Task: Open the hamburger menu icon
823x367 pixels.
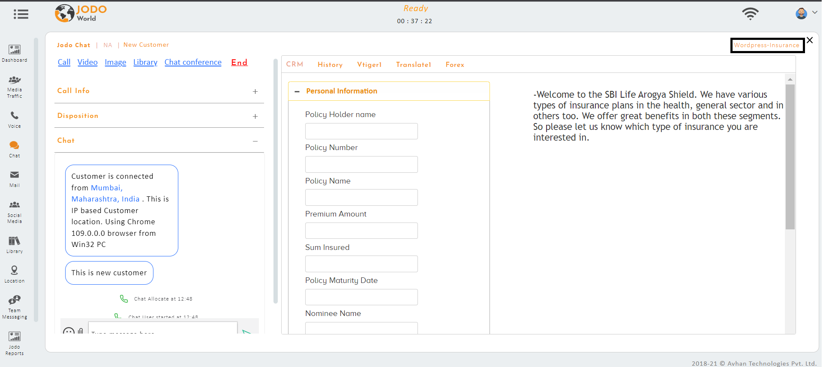Action: (x=21, y=14)
